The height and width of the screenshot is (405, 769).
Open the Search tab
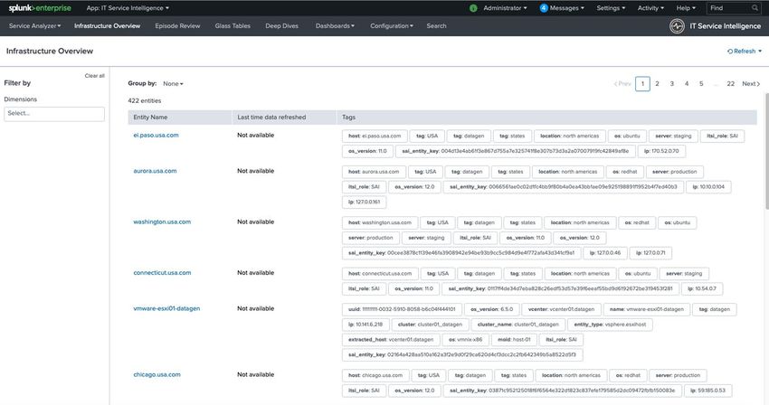(x=436, y=26)
